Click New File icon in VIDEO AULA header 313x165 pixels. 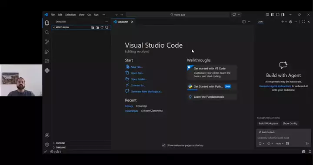click(x=93, y=27)
